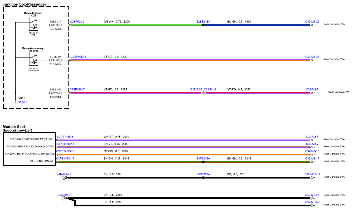Go to connector C32-M3-6
352x210 pixels.
pos(312,137)
